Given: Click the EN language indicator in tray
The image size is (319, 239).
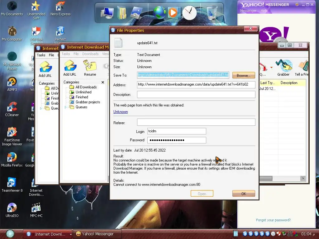Looking at the screenshot, I should pos(236,234).
